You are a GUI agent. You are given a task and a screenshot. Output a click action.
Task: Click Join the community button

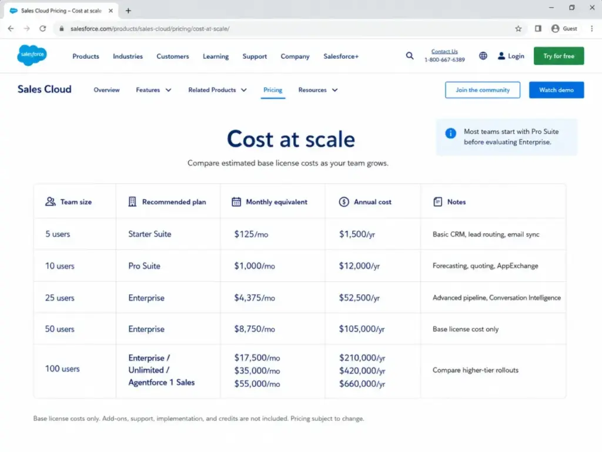click(483, 90)
